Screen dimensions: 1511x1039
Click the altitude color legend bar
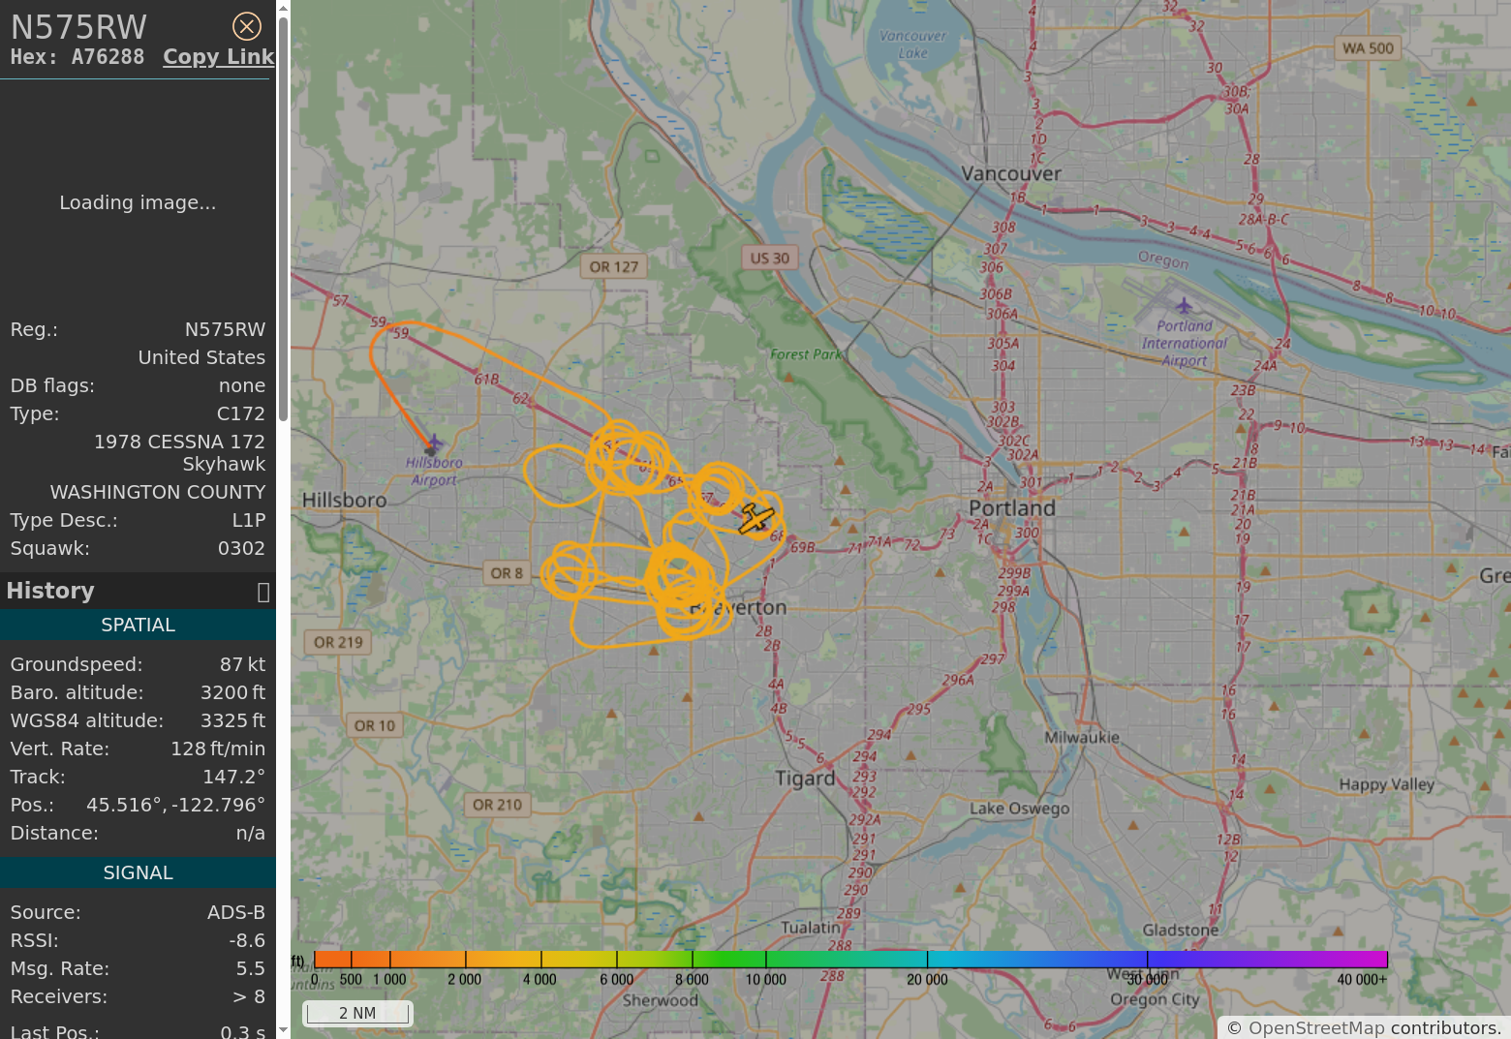point(850,960)
